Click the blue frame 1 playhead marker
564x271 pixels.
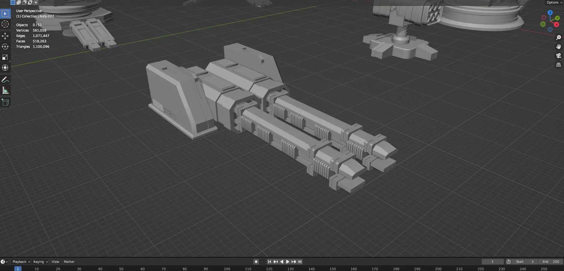pos(18,269)
